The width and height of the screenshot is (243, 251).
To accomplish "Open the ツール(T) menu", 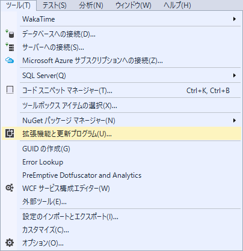I will pyautogui.click(x=19, y=5).
